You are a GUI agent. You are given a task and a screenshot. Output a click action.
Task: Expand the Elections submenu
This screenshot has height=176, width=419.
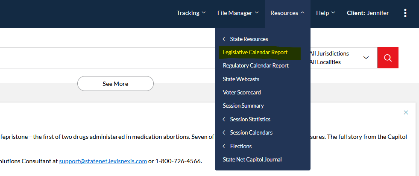click(x=240, y=146)
